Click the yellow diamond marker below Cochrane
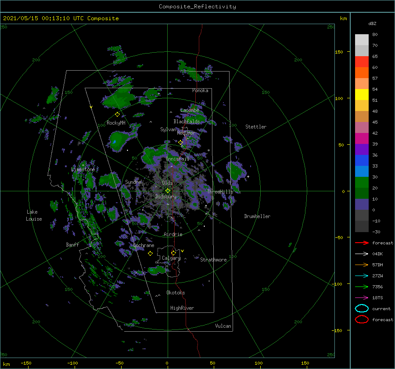This screenshot has width=395, height=369. [x=150, y=254]
